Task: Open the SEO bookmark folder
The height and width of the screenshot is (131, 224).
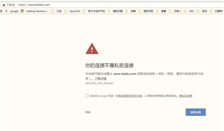Action: pos(189,11)
